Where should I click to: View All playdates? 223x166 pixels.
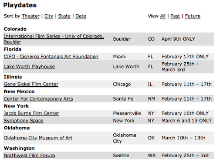[x=163, y=16]
